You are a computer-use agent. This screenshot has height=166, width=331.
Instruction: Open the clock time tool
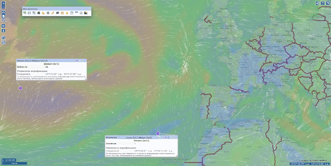click(x=81, y=13)
